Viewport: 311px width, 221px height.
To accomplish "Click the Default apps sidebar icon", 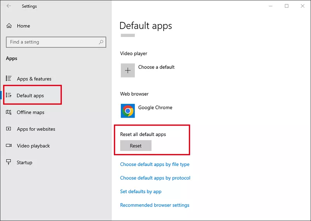I will [9, 95].
